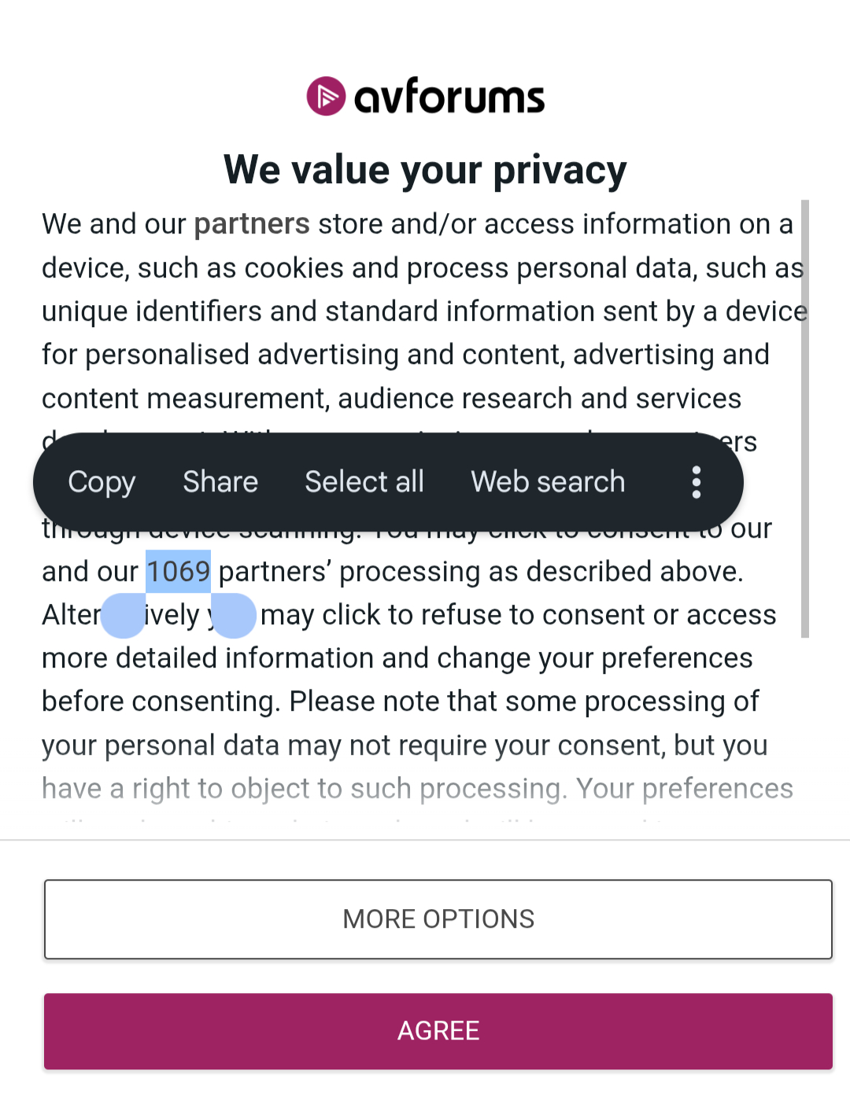This screenshot has height=1108, width=850.
Task: Choose Share in the selection toolbar
Action: tap(220, 482)
